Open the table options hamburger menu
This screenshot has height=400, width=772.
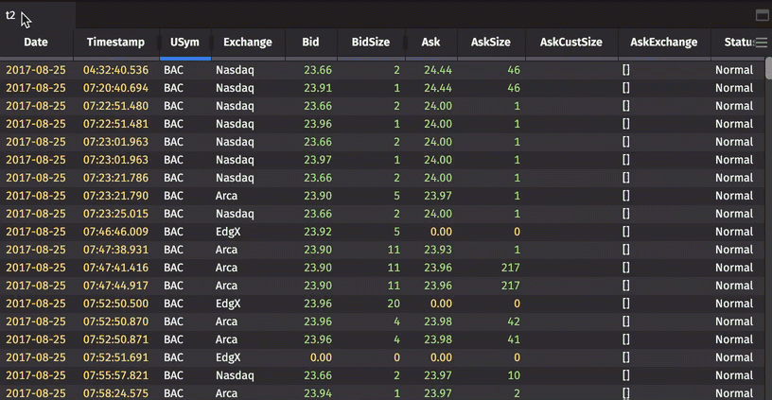pyautogui.click(x=761, y=43)
